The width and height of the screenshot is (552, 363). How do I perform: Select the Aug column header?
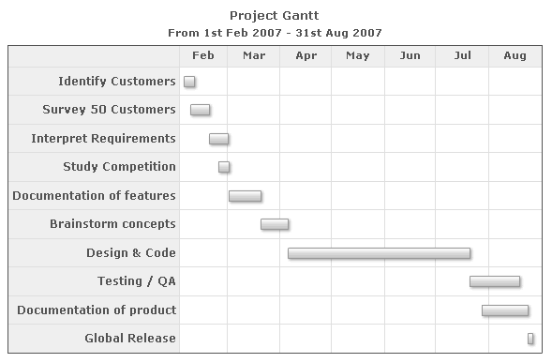515,55
